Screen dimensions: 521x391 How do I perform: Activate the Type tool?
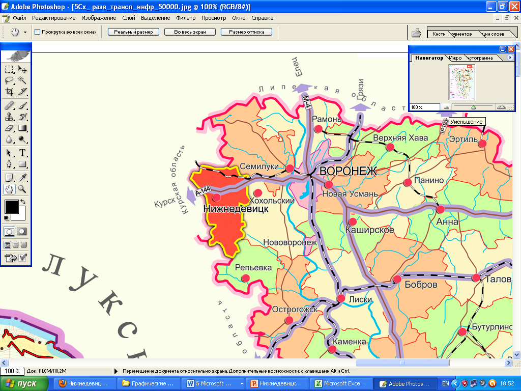tap(22, 153)
